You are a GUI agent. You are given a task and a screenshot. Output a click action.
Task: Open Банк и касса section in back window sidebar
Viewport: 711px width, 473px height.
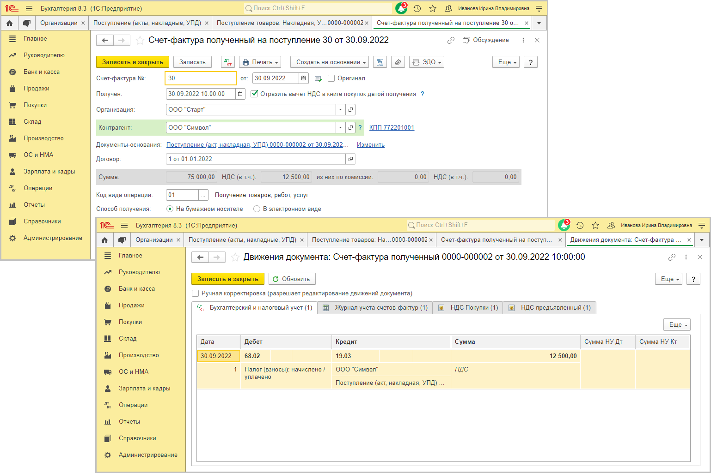42,72
